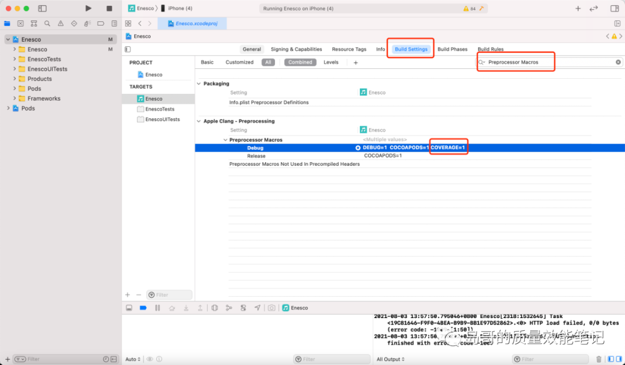This screenshot has width=625, height=365.
Task: Go forward with the right chevron
Action: [x=150, y=24]
